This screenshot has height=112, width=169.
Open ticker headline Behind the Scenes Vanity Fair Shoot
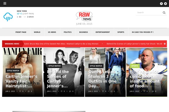point(134,44)
